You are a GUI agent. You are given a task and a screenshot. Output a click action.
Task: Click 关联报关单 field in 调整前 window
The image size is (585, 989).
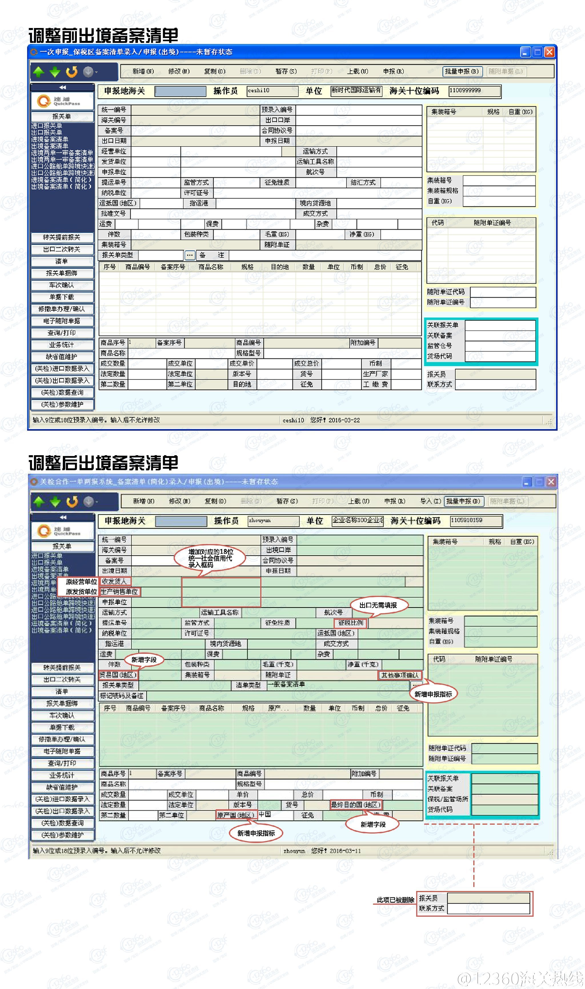click(500, 325)
